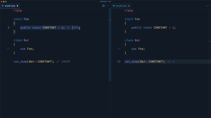Click 'class' keyword in left editor

pyautogui.click(x=18, y=40)
